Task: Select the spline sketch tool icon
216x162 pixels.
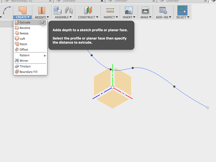Action: [x=7, y=10]
